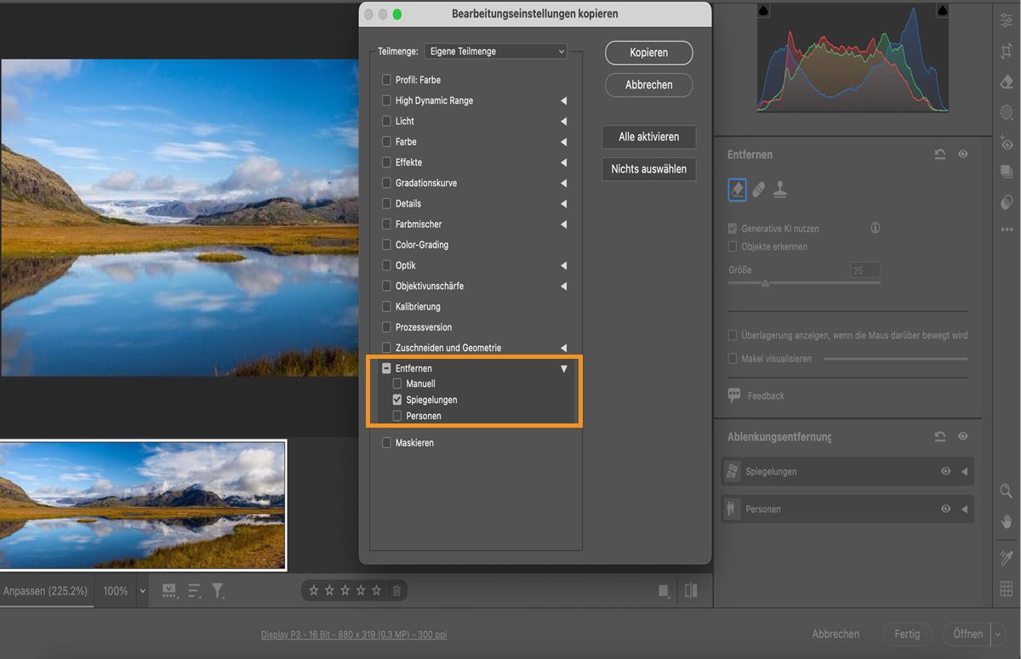Open the Edit sliders panel icon
This screenshot has width=1021, height=659.
click(x=1007, y=20)
